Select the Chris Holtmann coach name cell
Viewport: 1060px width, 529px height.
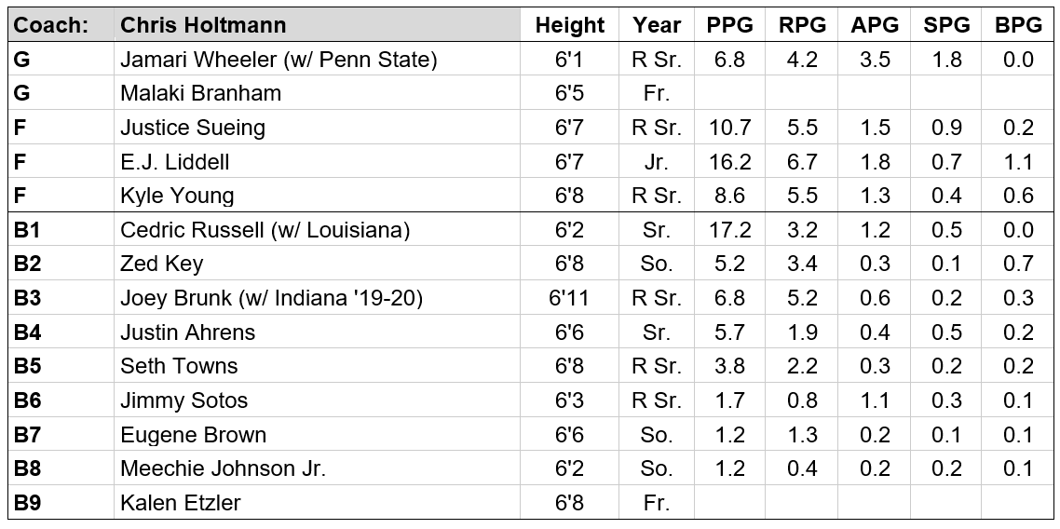click(317, 25)
